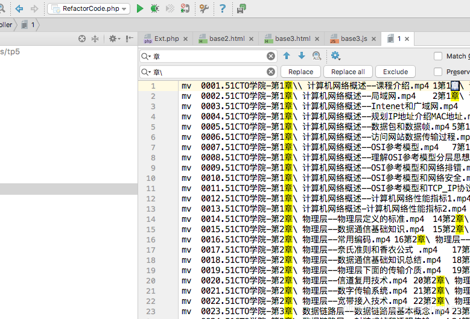Open replace history dropdown in replace field
This screenshot has height=319, width=470.
tap(146, 72)
